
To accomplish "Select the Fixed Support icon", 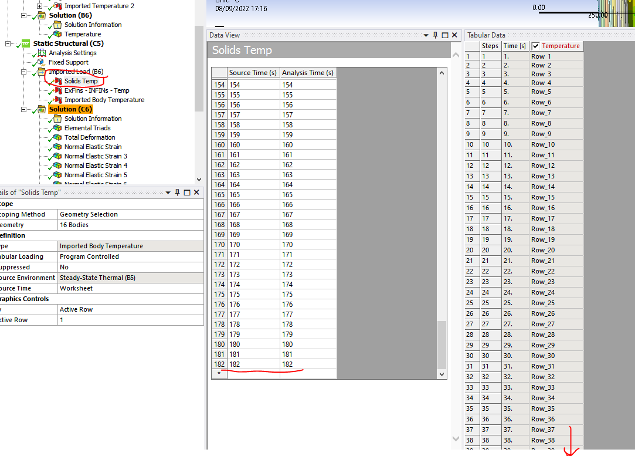I will (41, 62).
